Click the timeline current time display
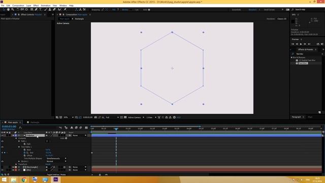325x183 pixels. click(x=9, y=127)
